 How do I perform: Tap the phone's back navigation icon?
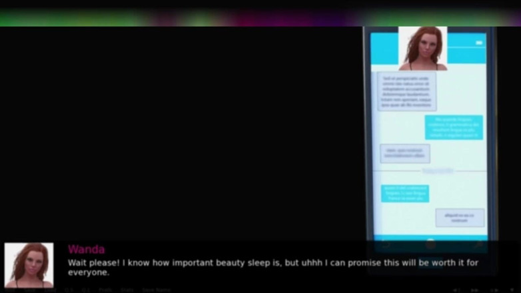pyautogui.click(x=386, y=245)
